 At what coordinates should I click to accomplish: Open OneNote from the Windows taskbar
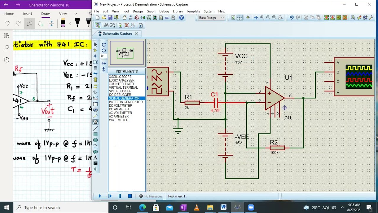[x=183, y=207]
